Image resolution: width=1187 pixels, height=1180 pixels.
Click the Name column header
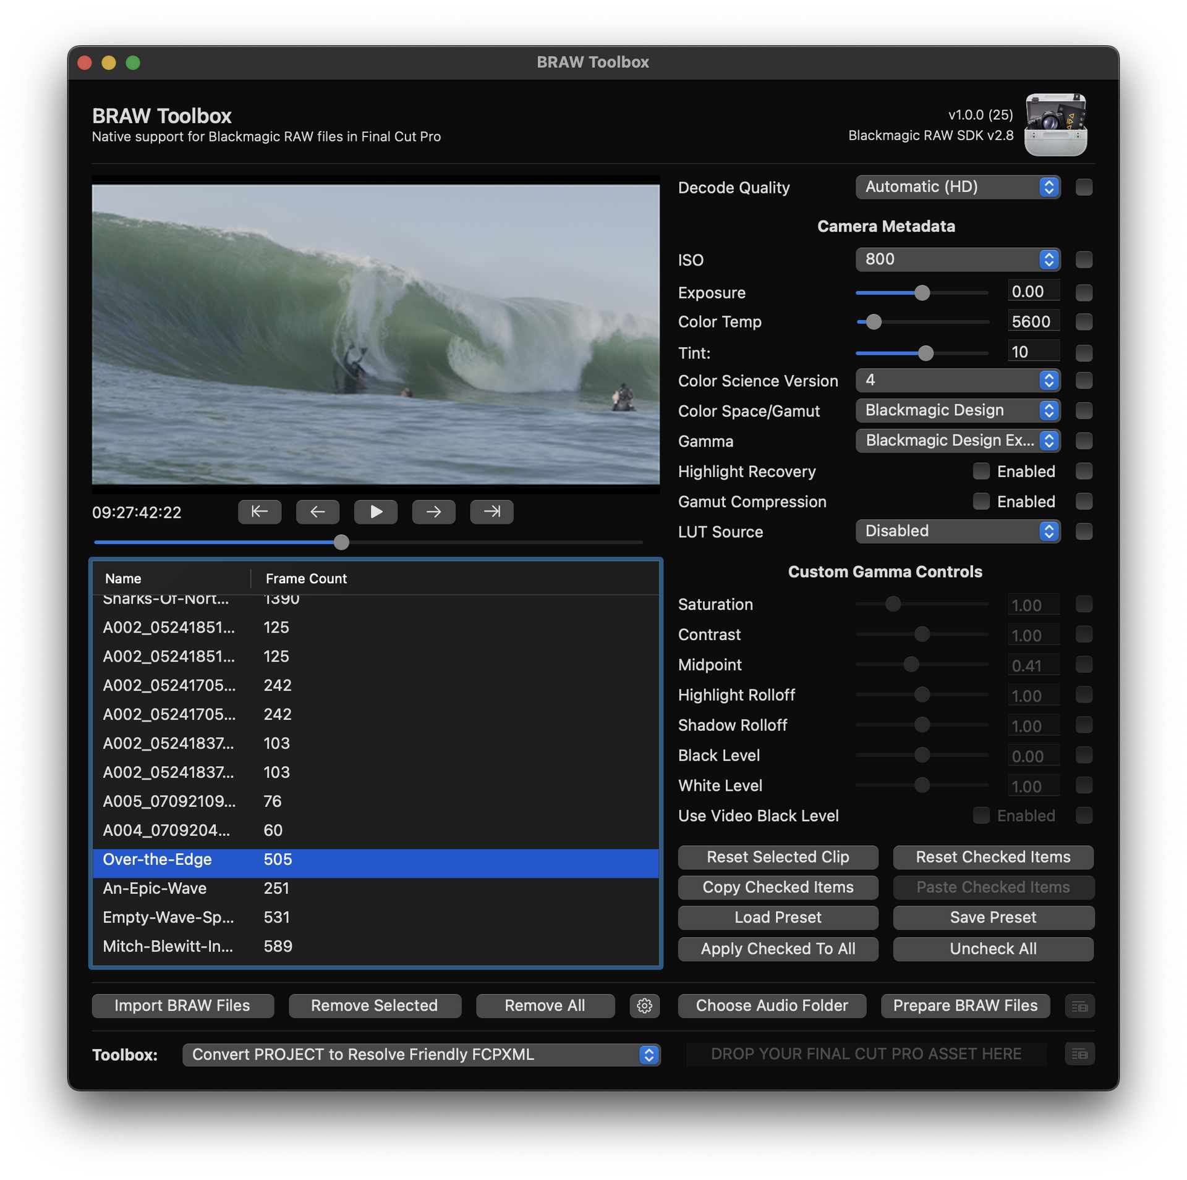[x=171, y=579]
